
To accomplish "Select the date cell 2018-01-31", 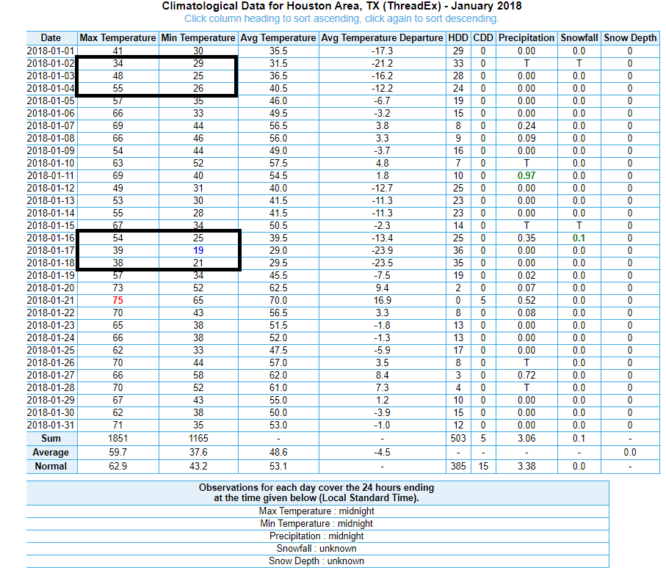I will click(x=51, y=426).
